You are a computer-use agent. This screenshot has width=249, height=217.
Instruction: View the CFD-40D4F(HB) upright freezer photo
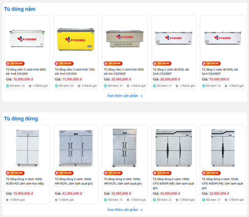pyautogui.click(x=223, y=148)
